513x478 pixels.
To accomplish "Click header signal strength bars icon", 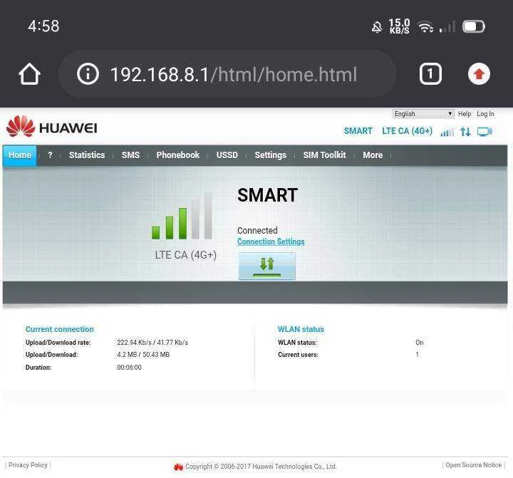I will click(447, 132).
